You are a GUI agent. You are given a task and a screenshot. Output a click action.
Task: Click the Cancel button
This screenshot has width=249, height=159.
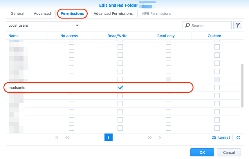(x=229, y=153)
